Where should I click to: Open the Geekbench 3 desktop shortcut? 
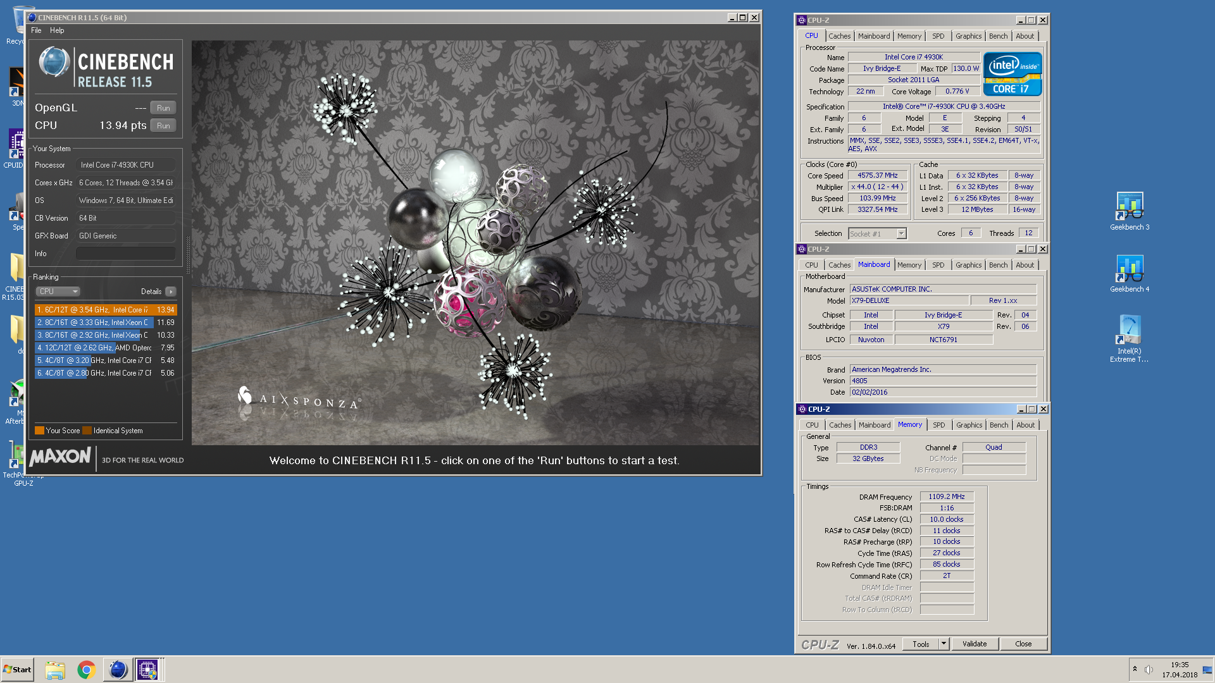tap(1130, 211)
